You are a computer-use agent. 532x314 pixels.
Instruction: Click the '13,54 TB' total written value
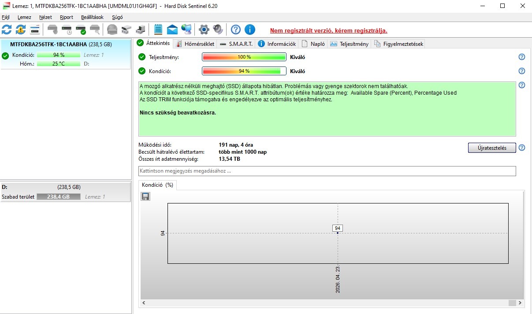coord(230,159)
